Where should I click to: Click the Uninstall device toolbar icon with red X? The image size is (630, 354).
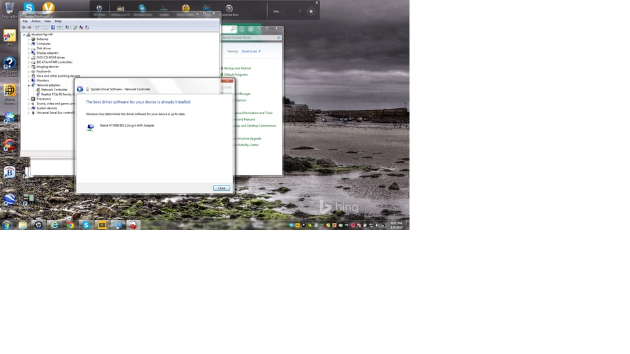click(81, 28)
